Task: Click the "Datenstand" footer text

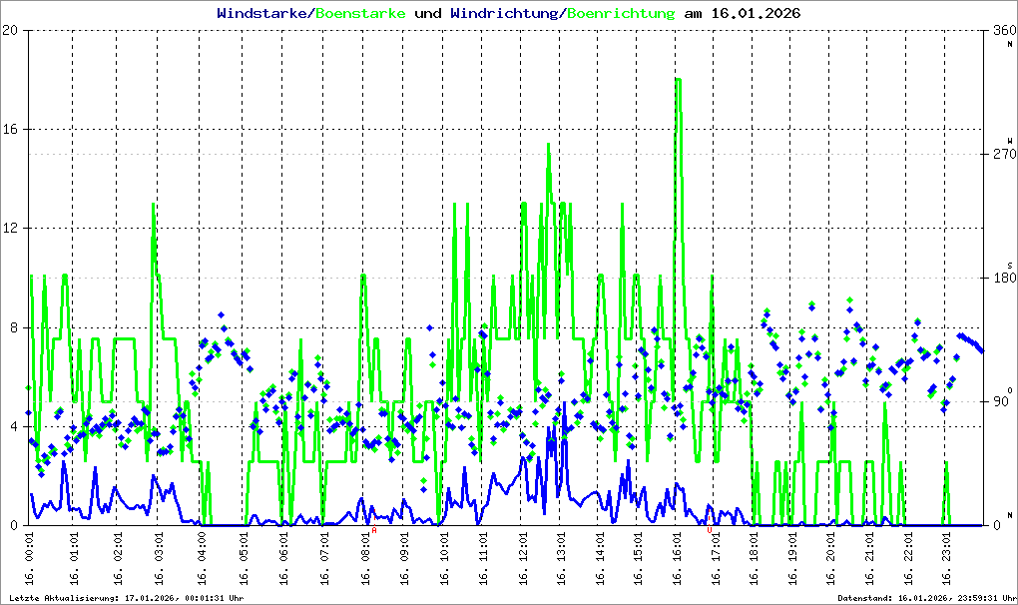Action: click(x=927, y=598)
